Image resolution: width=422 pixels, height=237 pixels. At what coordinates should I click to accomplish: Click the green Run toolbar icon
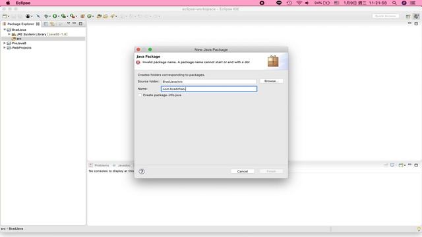(x=55, y=16)
